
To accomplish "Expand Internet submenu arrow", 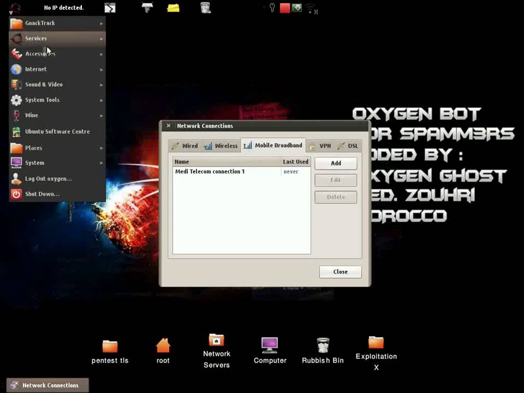I will (x=102, y=70).
